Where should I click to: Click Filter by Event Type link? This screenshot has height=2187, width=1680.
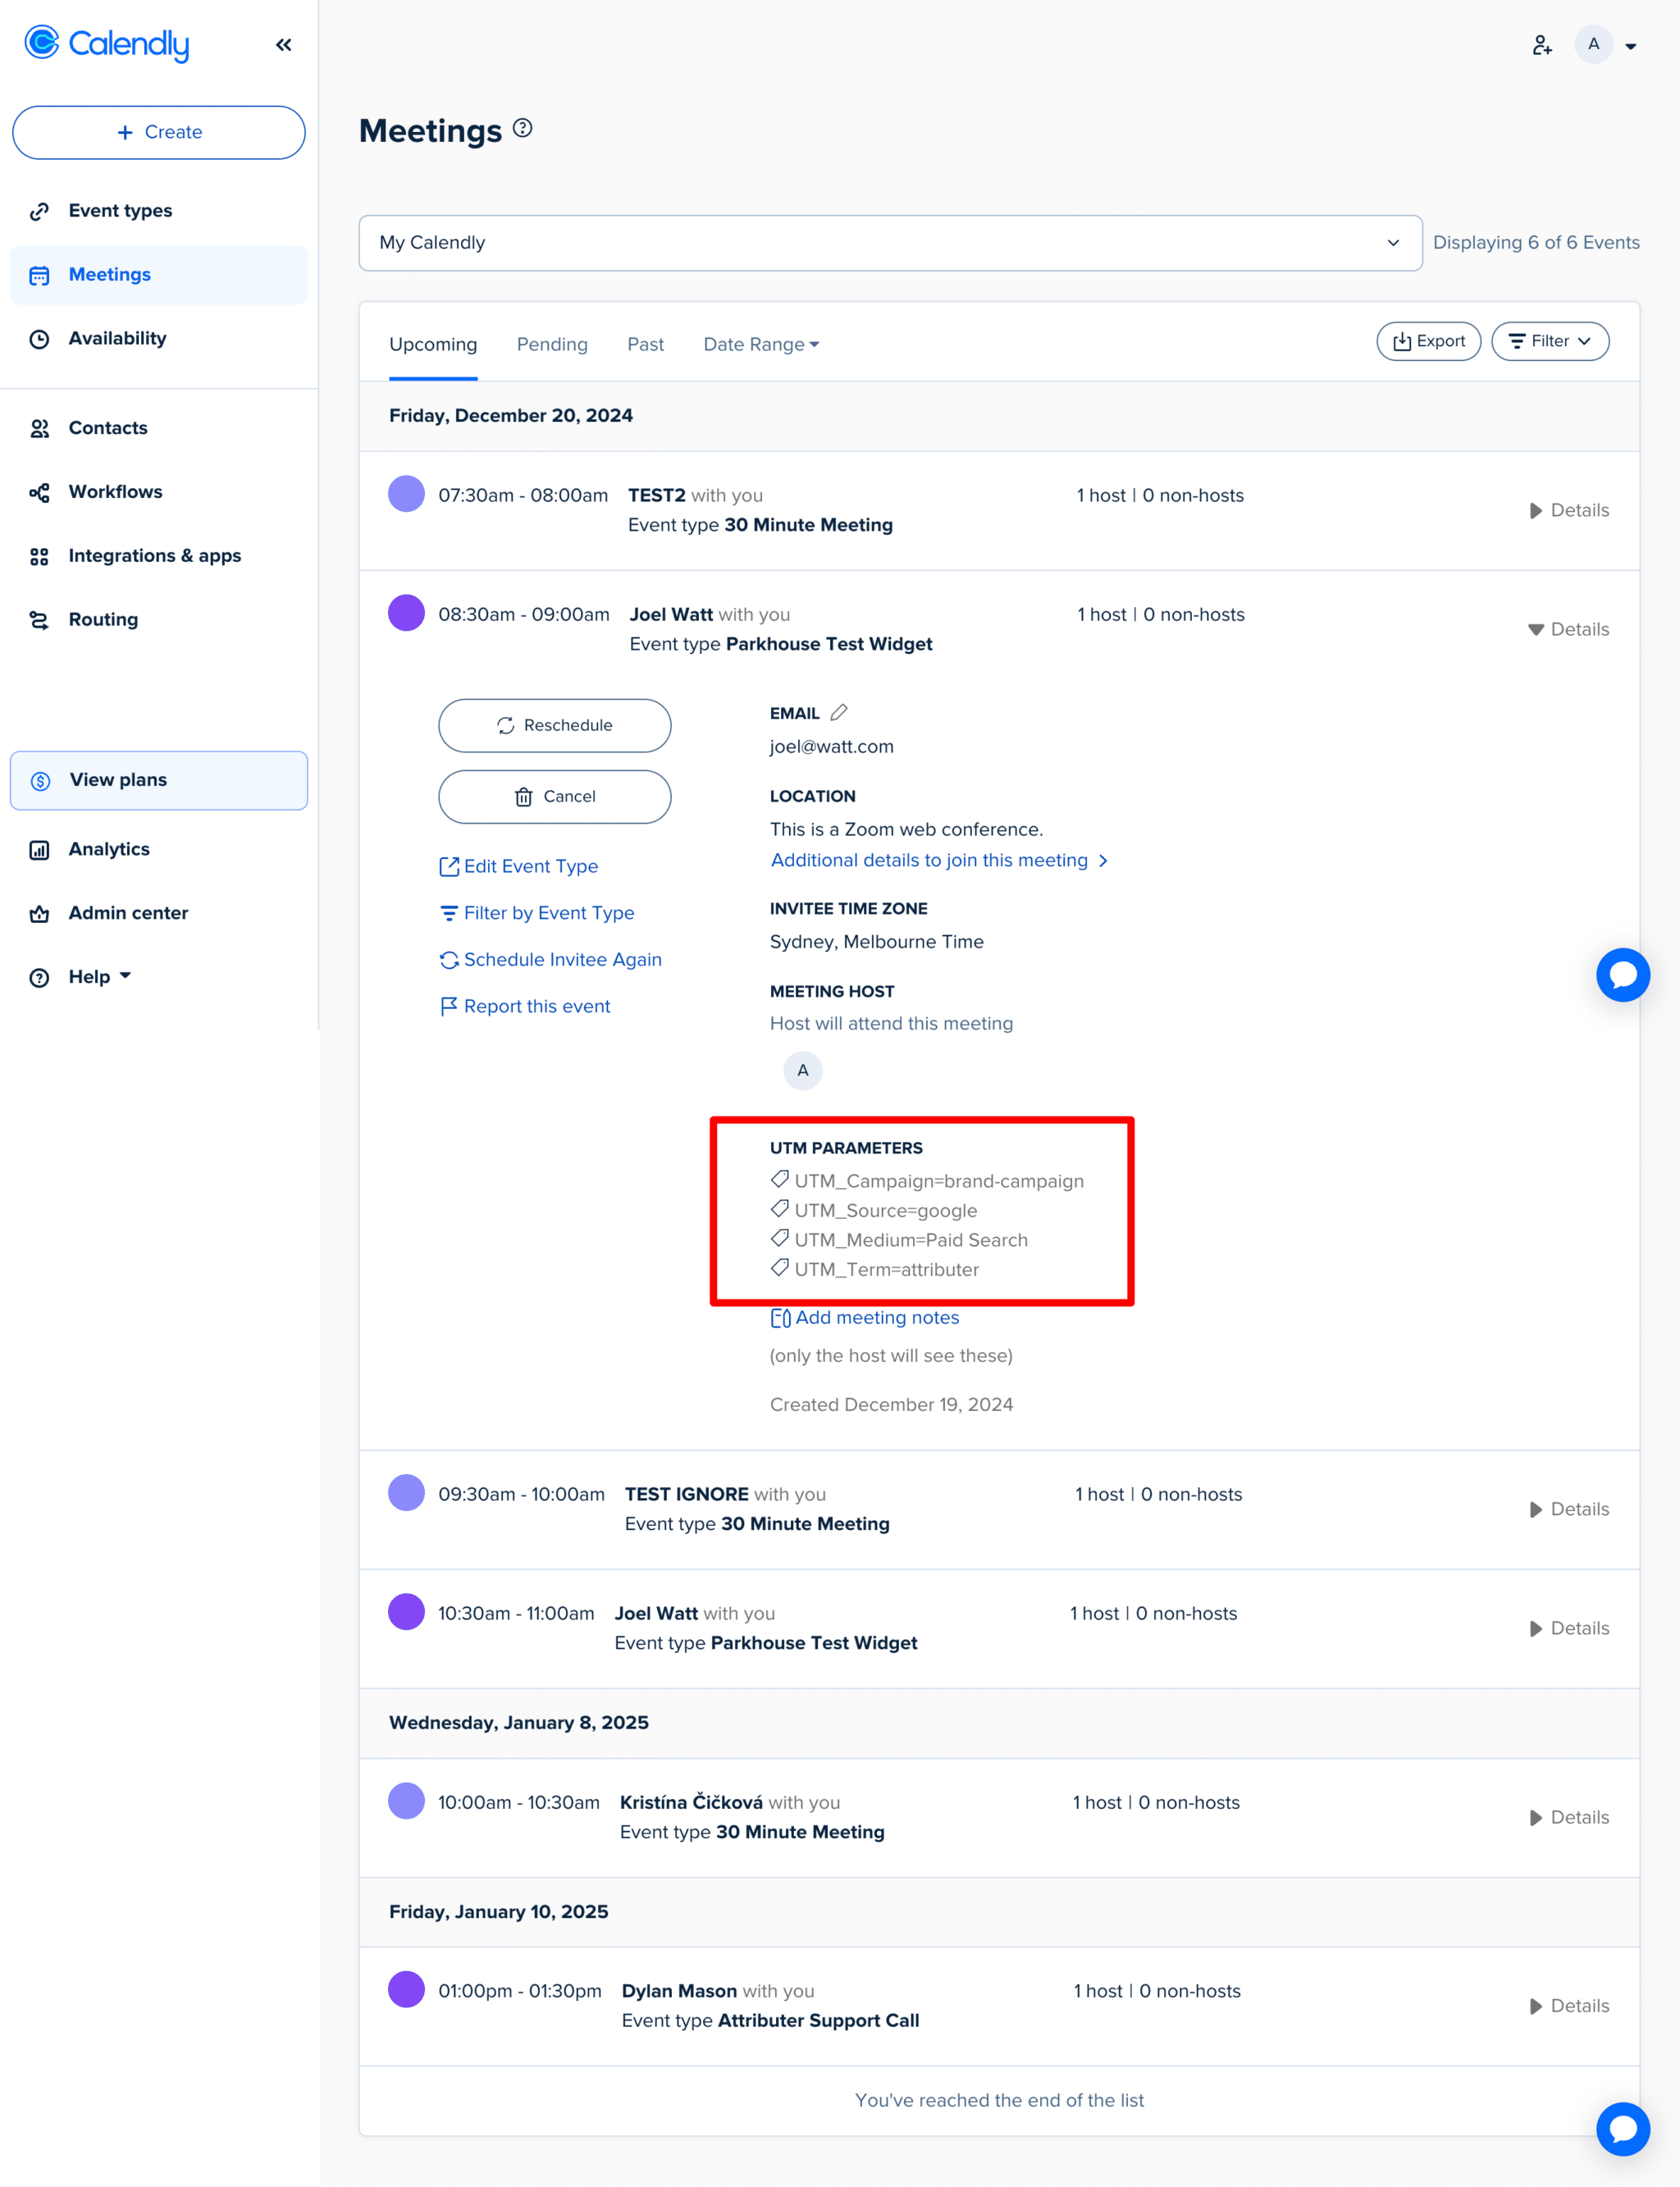[537, 912]
